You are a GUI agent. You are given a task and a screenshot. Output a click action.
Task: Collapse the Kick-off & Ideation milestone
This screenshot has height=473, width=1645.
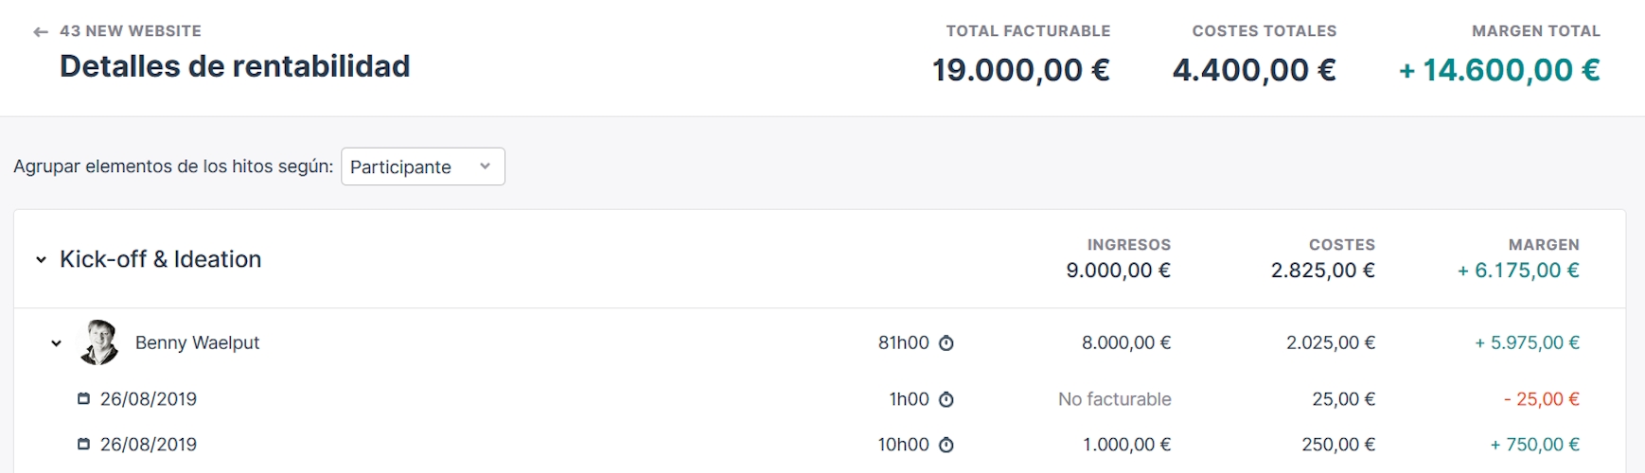pyautogui.click(x=41, y=260)
